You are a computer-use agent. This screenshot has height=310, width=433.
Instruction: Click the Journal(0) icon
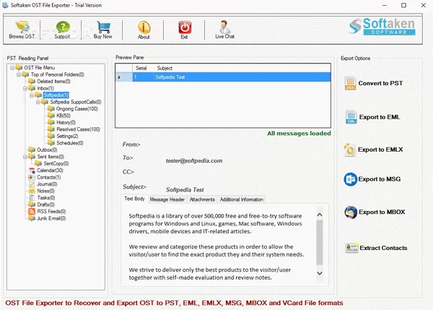(32, 184)
